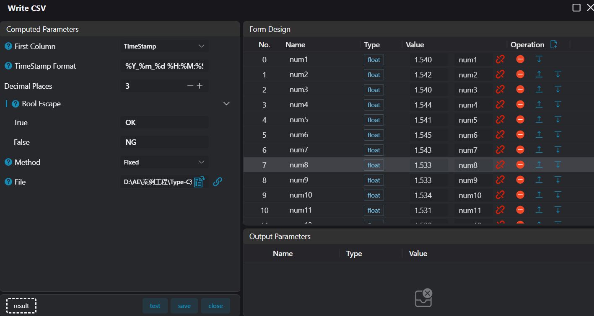This screenshot has height=316, width=594.
Task: Click the link icon next to File path
Action: [218, 182]
